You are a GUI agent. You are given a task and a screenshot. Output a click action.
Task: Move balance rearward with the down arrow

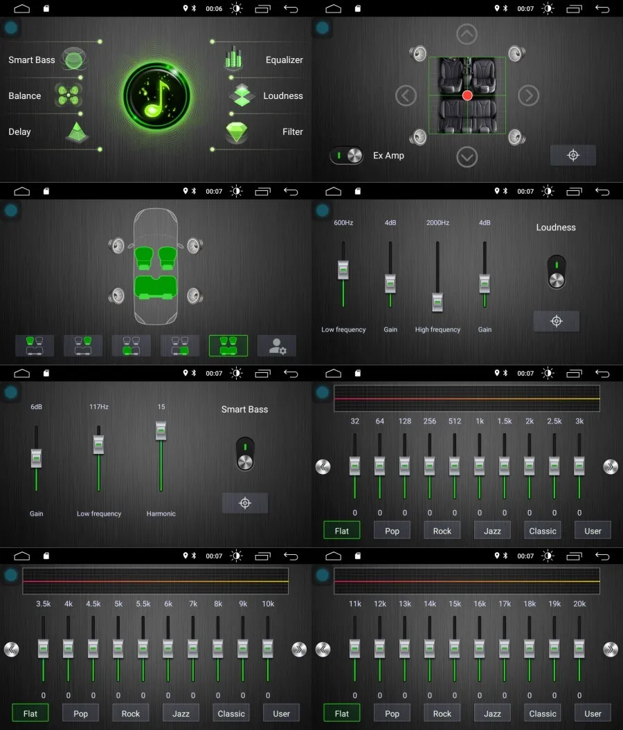click(x=467, y=157)
